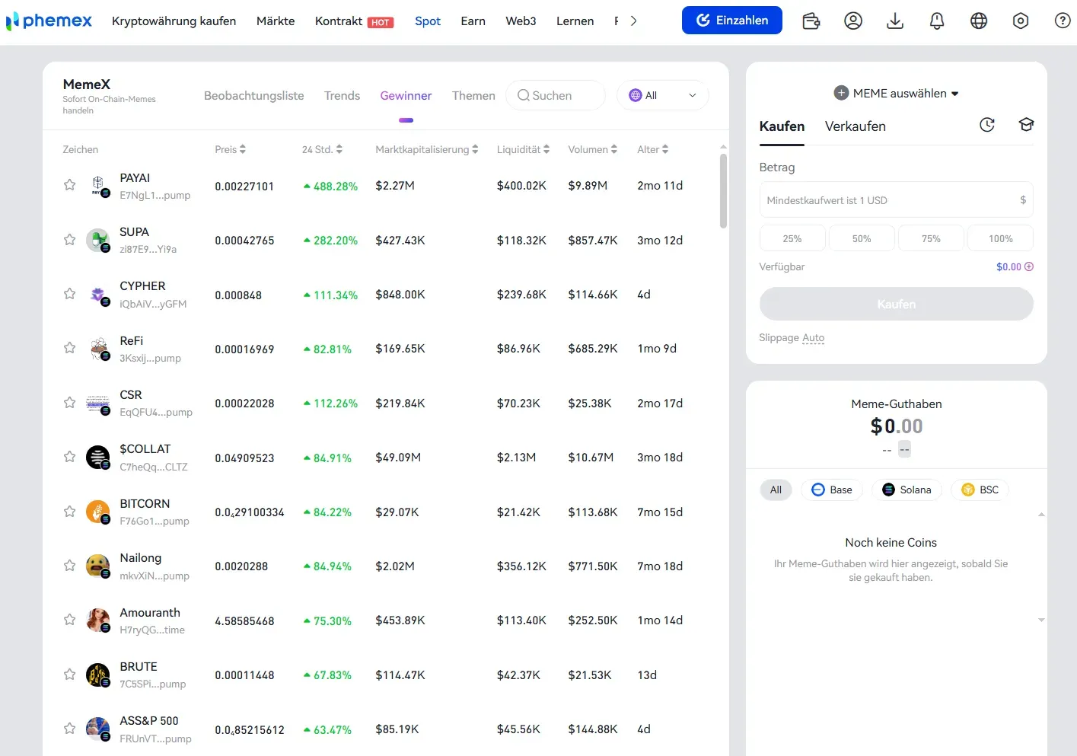The width and height of the screenshot is (1077, 756).
Task: Toggle favorite star for ReFi
Action: (69, 348)
